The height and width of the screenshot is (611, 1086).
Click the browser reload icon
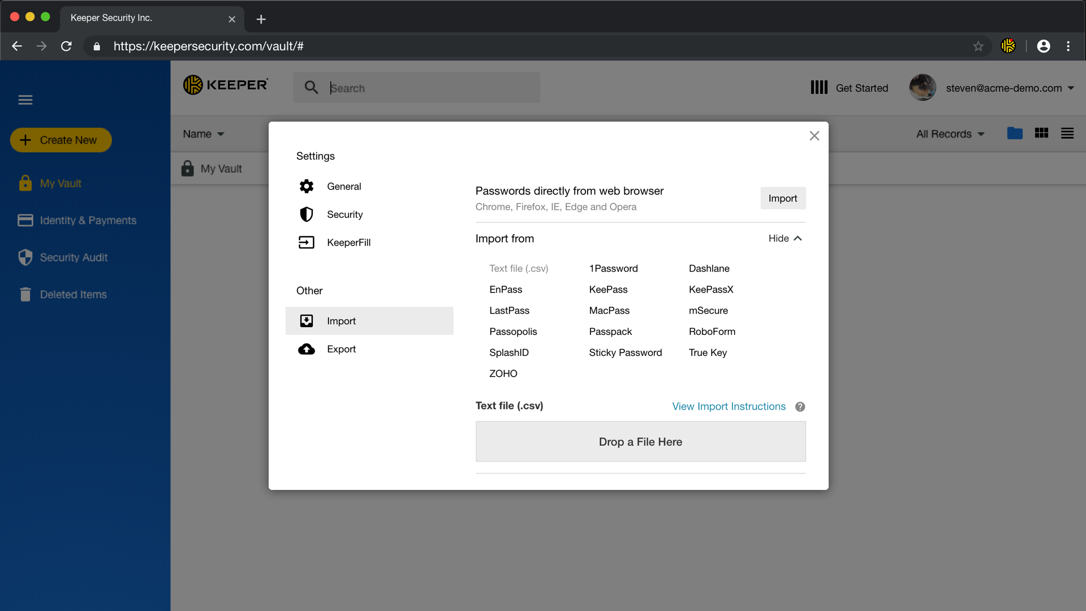66,46
